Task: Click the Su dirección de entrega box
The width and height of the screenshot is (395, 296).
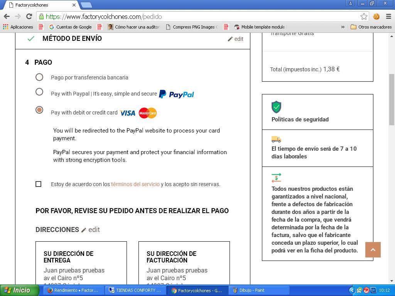Action: click(x=81, y=263)
